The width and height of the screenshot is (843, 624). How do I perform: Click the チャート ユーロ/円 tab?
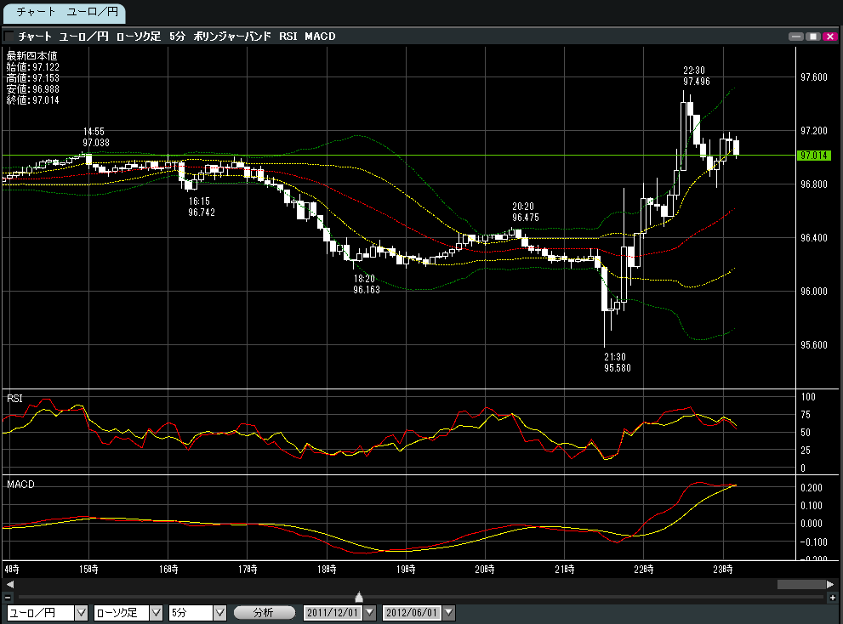64,13
